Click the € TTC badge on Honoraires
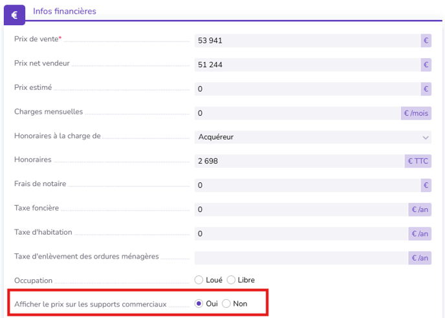Screen dimensions: 445x318 pyautogui.click(x=418, y=161)
